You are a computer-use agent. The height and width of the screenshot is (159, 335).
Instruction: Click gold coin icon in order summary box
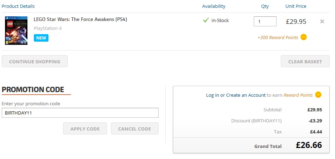[318, 95]
